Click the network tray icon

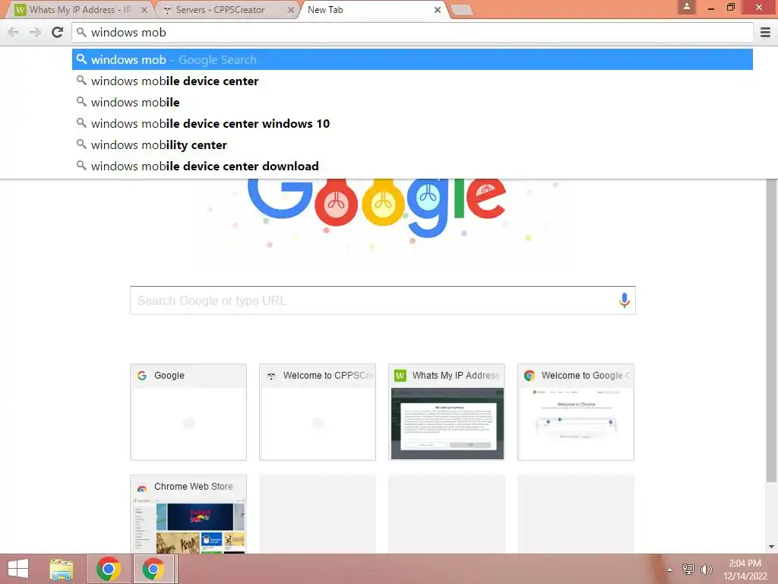[x=688, y=569]
